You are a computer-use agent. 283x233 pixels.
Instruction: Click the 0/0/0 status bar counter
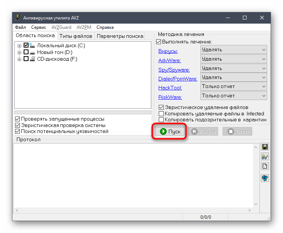pos(205,217)
